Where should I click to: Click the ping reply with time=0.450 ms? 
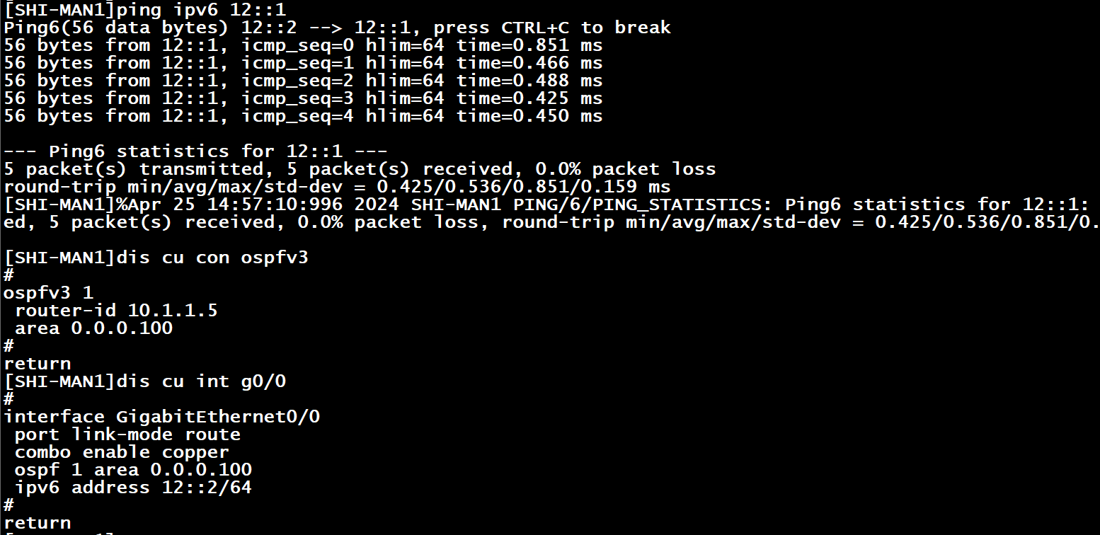(x=303, y=116)
